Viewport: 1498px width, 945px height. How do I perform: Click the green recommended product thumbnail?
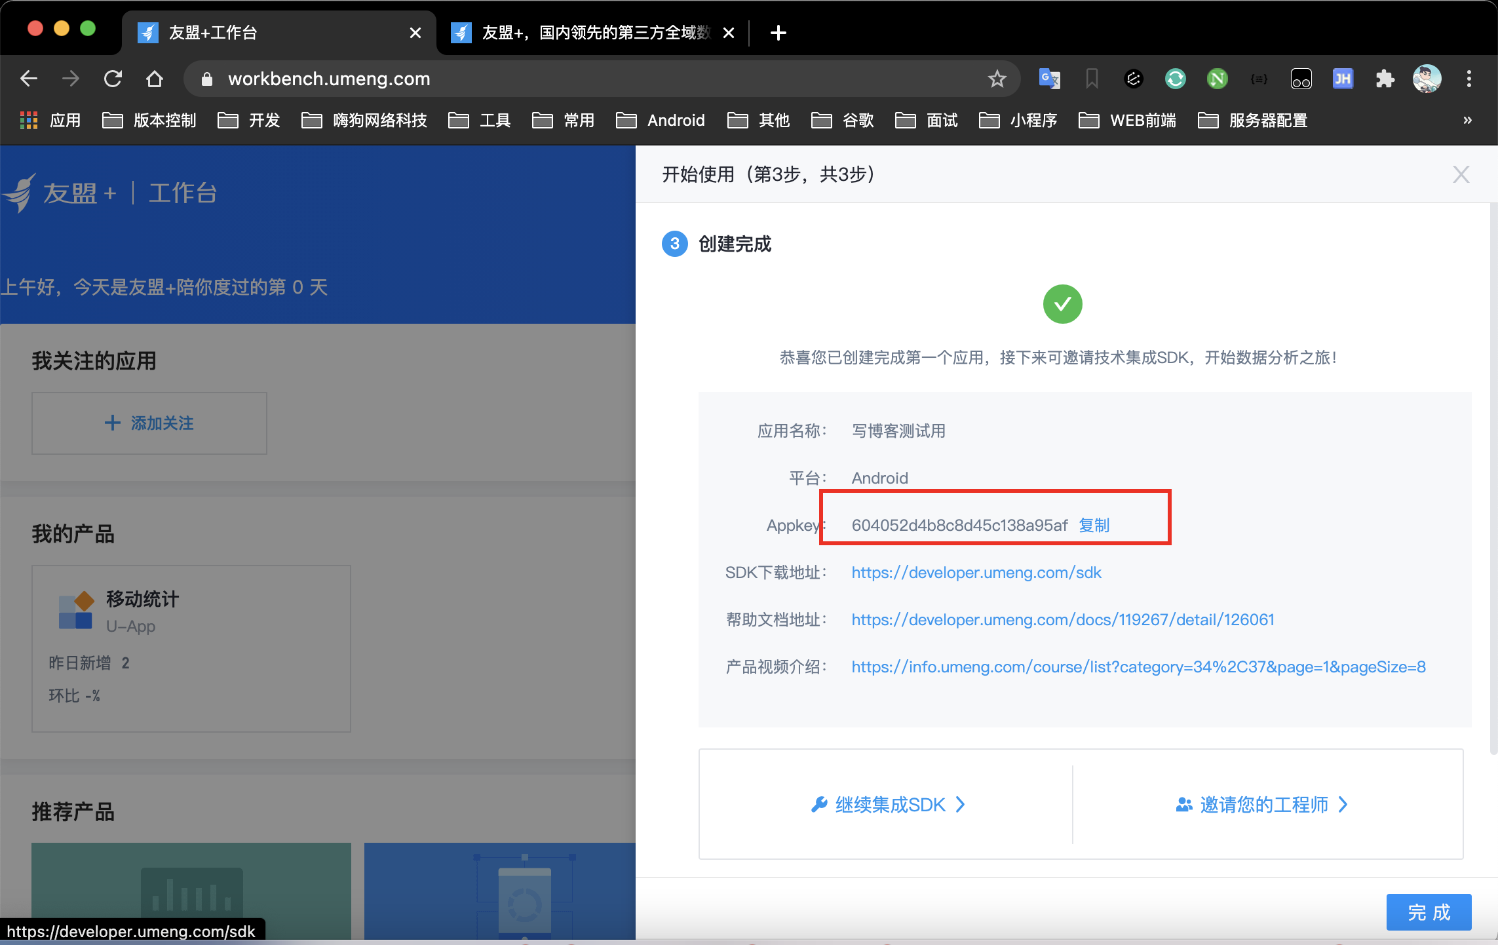(191, 891)
